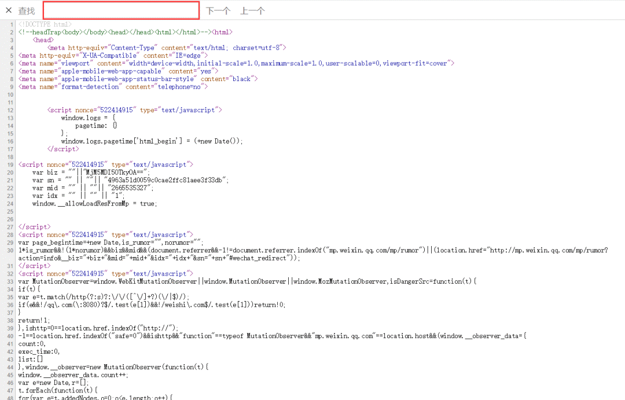
Task: Click the 'exec_time:0,' line
Action: pos(39,351)
